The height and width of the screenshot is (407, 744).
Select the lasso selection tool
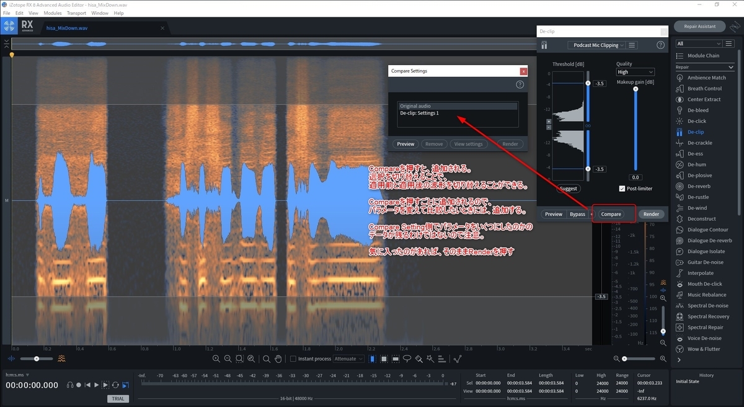(x=407, y=359)
